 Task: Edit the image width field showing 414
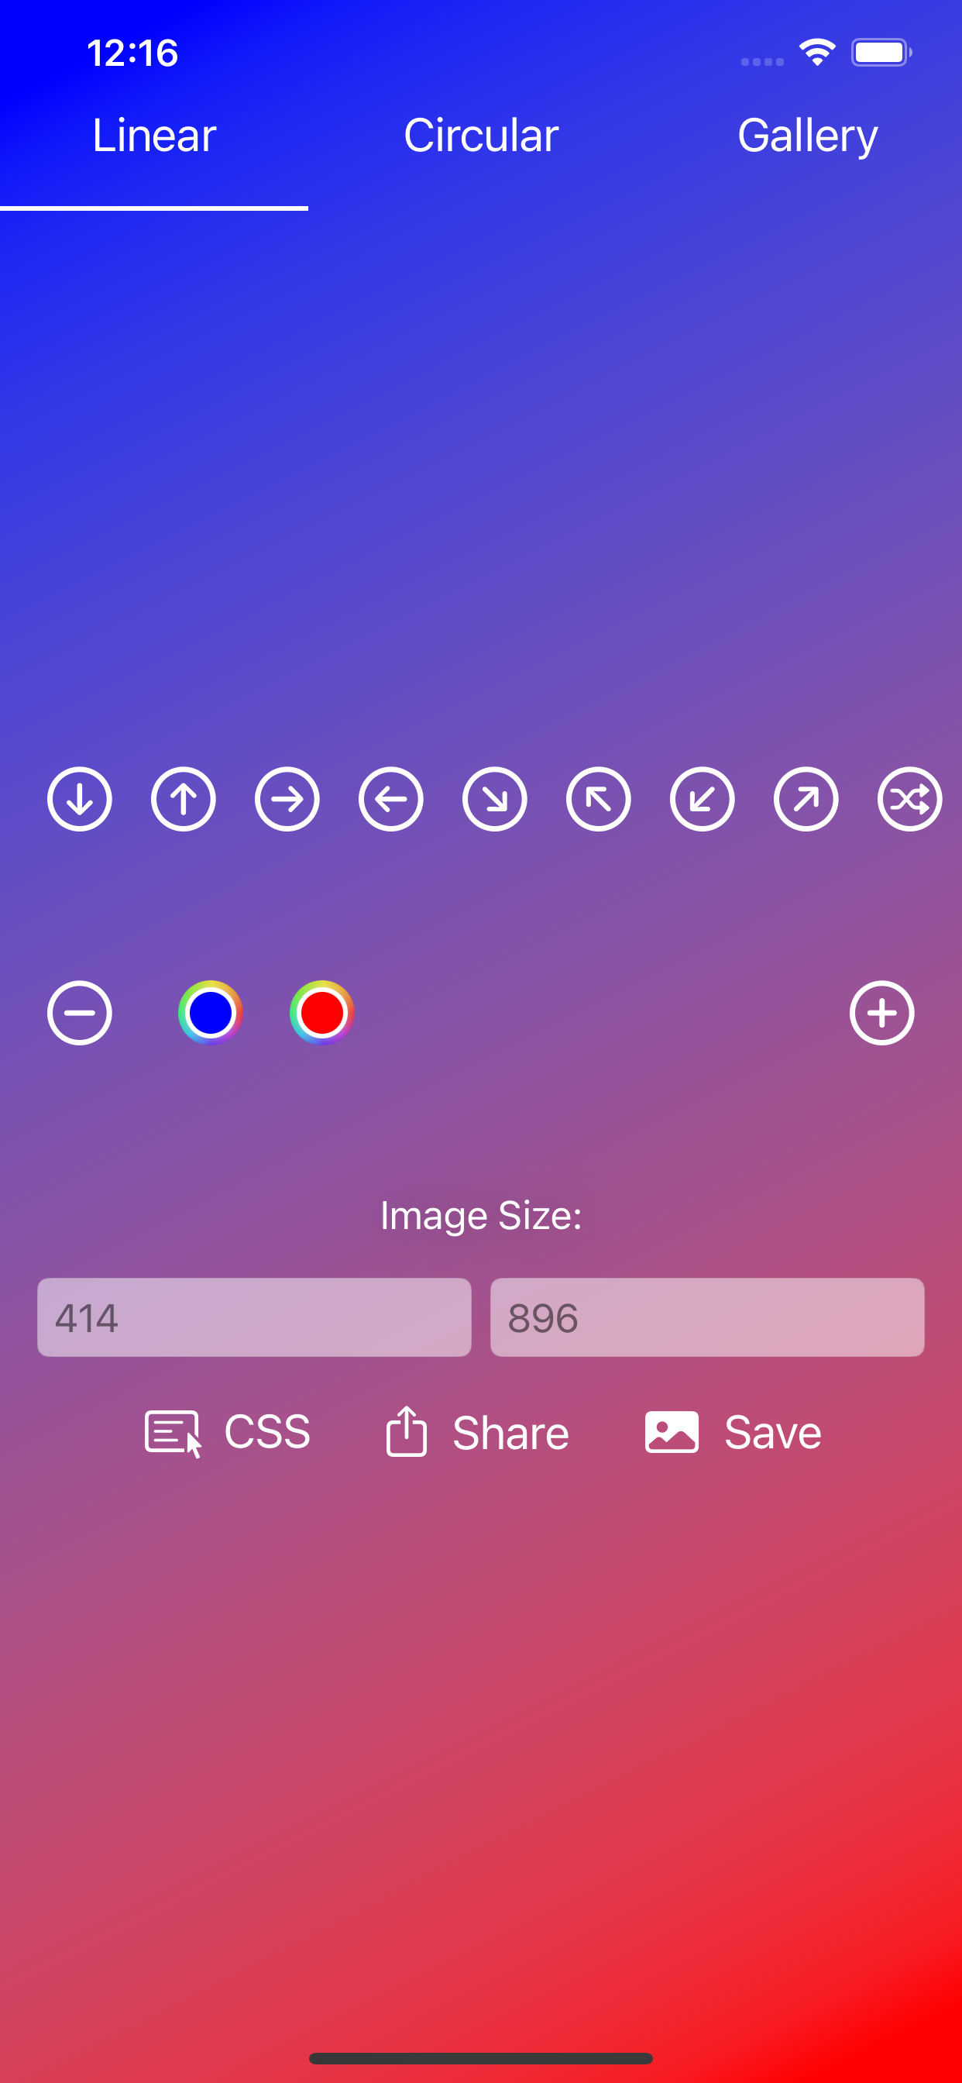(254, 1317)
